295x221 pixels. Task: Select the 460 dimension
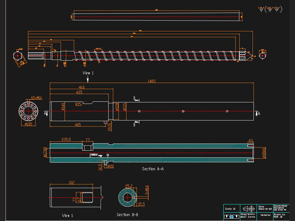[x=82, y=87]
